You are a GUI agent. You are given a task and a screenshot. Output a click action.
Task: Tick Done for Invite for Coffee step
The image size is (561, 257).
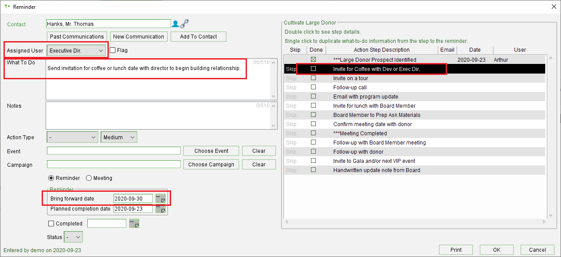point(313,69)
